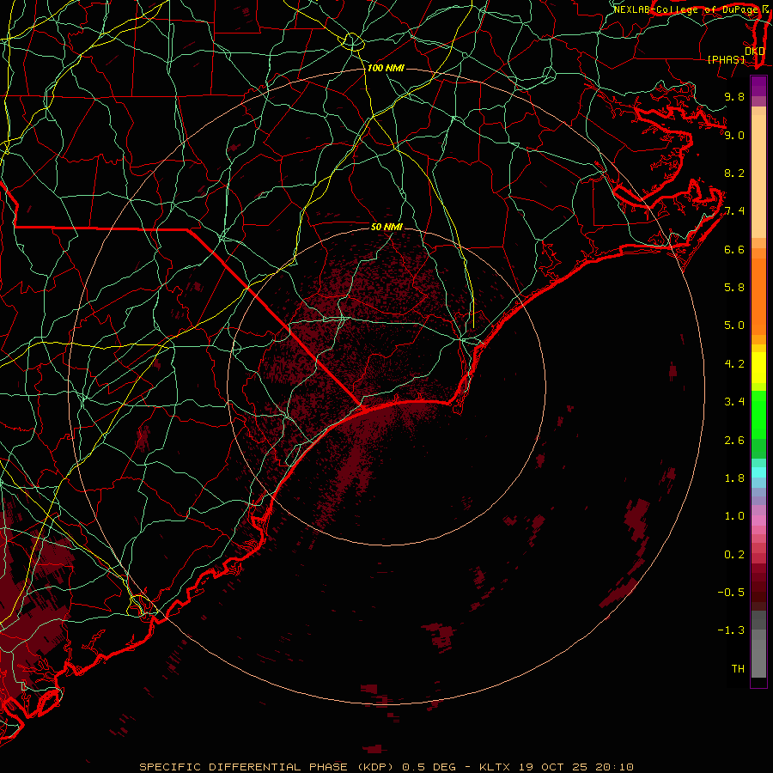Pick the peach segment near 8.2

pos(758,176)
